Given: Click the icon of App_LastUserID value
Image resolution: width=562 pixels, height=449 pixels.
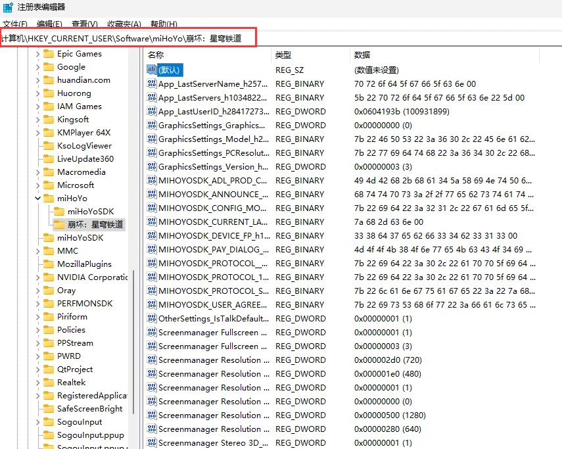Looking at the screenshot, I should coord(152,112).
